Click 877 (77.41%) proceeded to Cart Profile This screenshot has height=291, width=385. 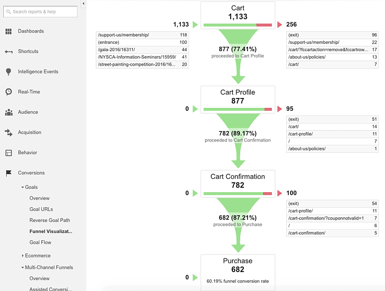[238, 52]
